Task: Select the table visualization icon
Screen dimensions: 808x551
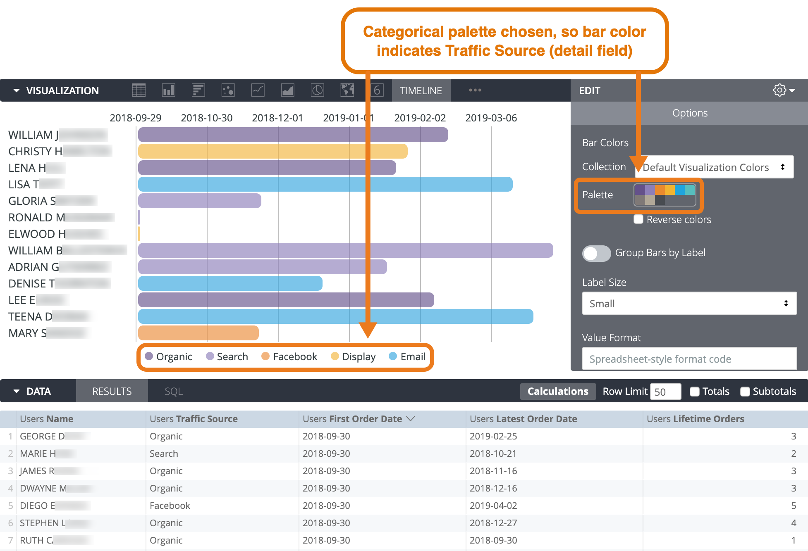Action: (x=139, y=90)
